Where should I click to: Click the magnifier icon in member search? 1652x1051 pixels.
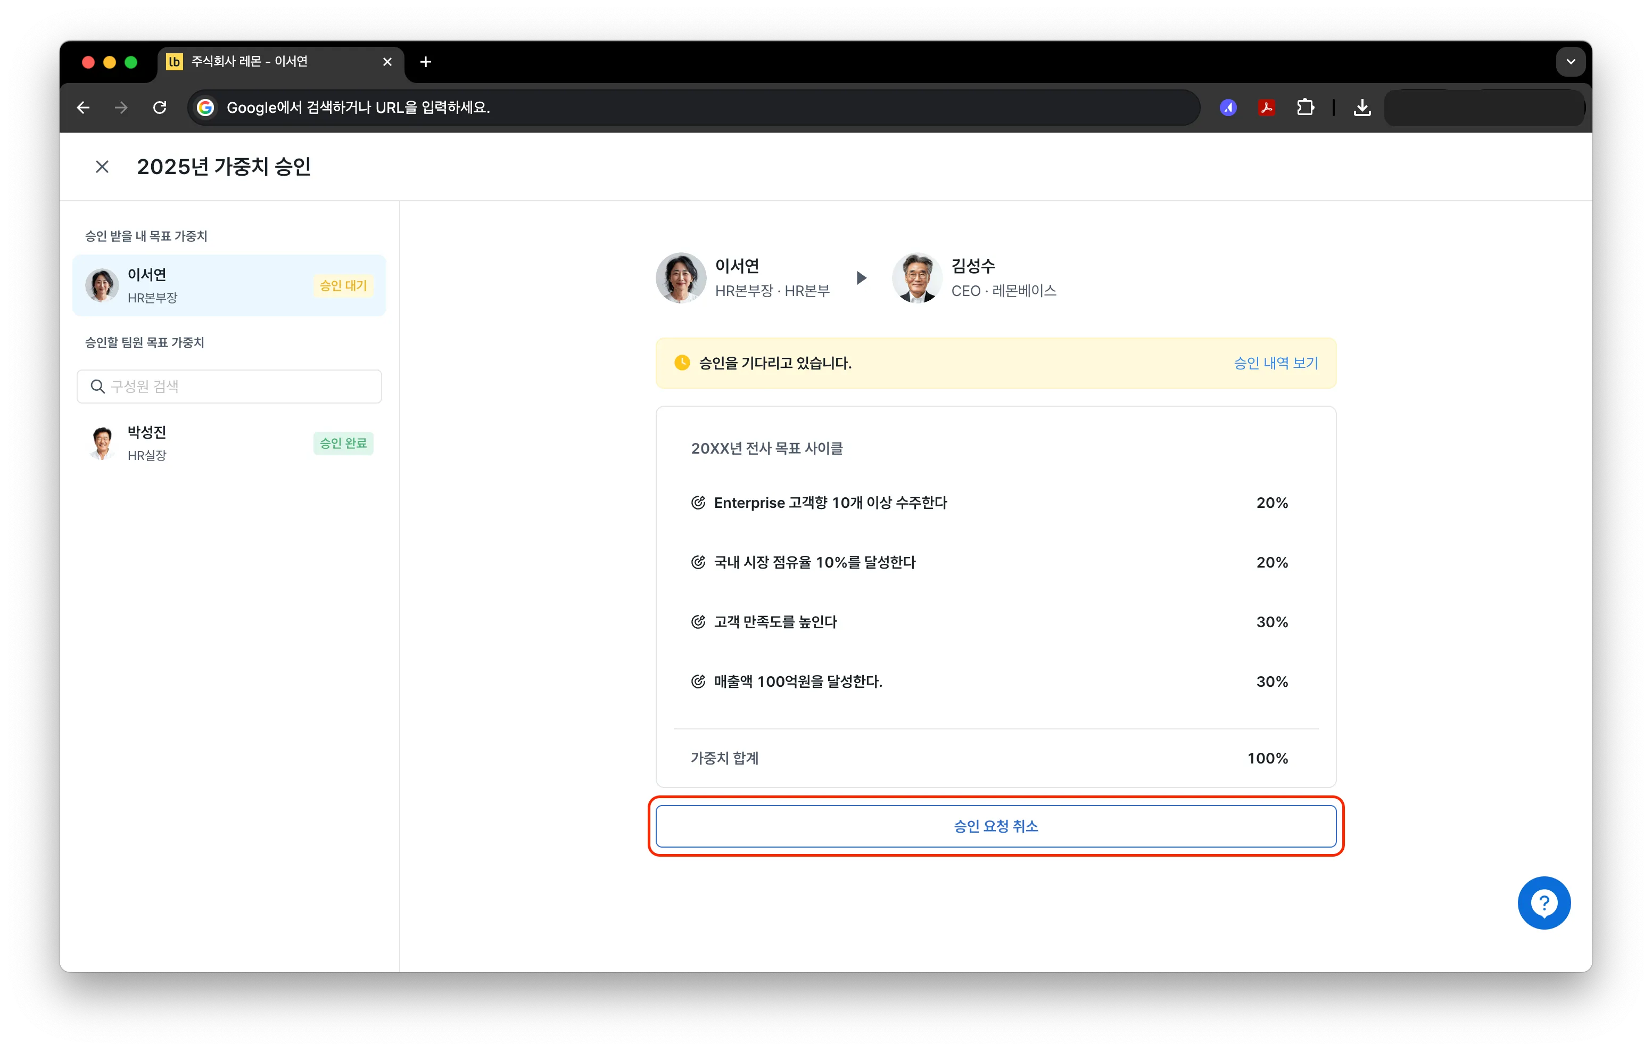coord(98,387)
